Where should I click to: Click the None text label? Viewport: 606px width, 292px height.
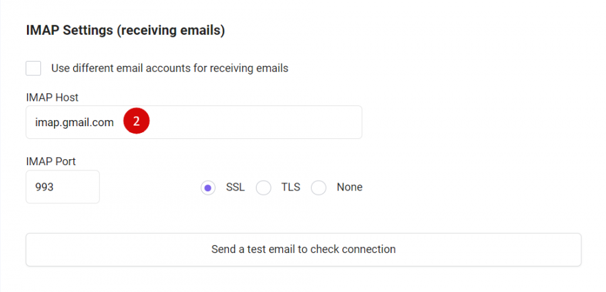[349, 187]
